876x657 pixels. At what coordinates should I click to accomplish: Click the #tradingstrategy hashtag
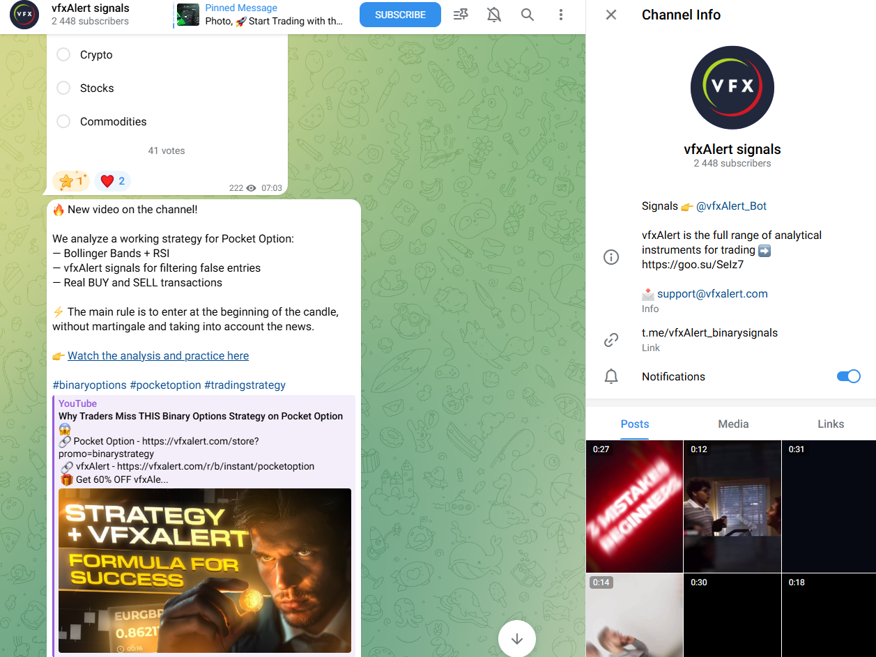click(x=245, y=385)
